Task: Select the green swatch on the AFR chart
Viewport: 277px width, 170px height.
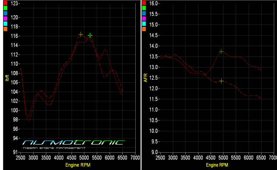Action: pyautogui.click(x=144, y=8)
